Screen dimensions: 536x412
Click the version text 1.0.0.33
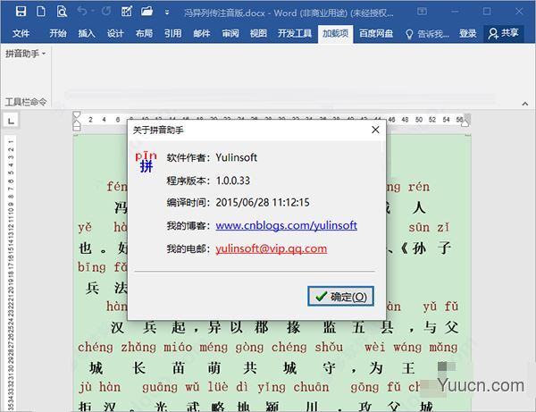coord(233,181)
